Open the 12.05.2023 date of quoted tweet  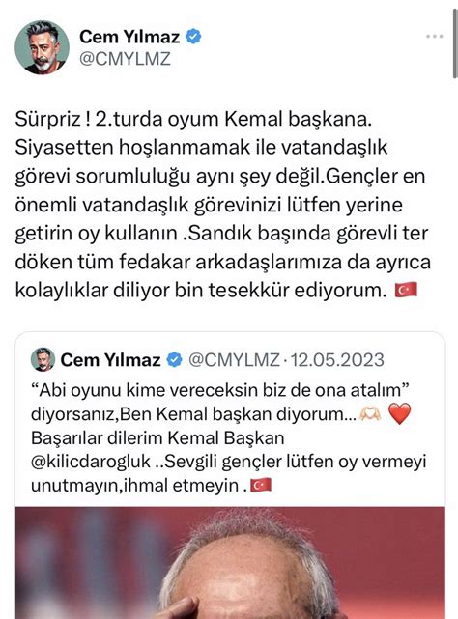[x=337, y=360]
